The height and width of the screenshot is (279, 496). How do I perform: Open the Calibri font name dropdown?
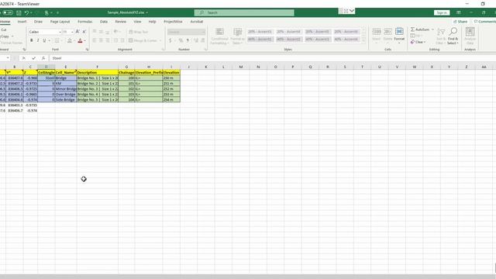(x=60, y=32)
